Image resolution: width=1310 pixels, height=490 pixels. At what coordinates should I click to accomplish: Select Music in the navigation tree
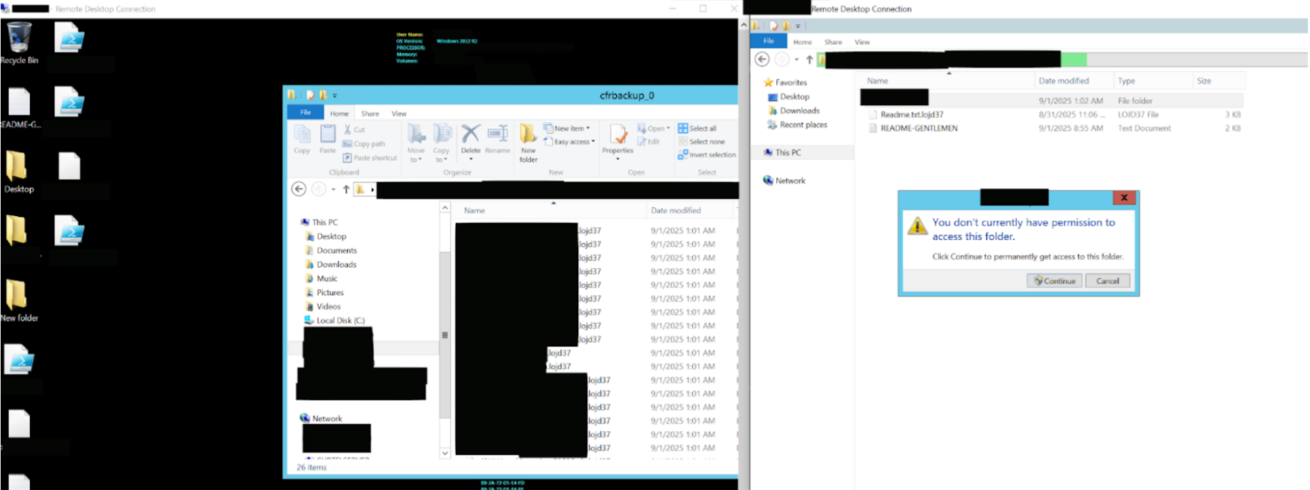pyautogui.click(x=322, y=278)
